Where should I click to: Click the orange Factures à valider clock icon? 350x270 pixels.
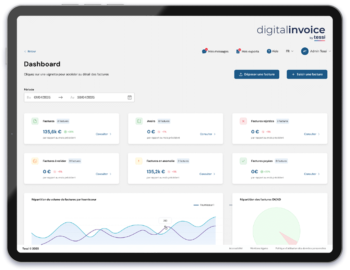coord(35,161)
